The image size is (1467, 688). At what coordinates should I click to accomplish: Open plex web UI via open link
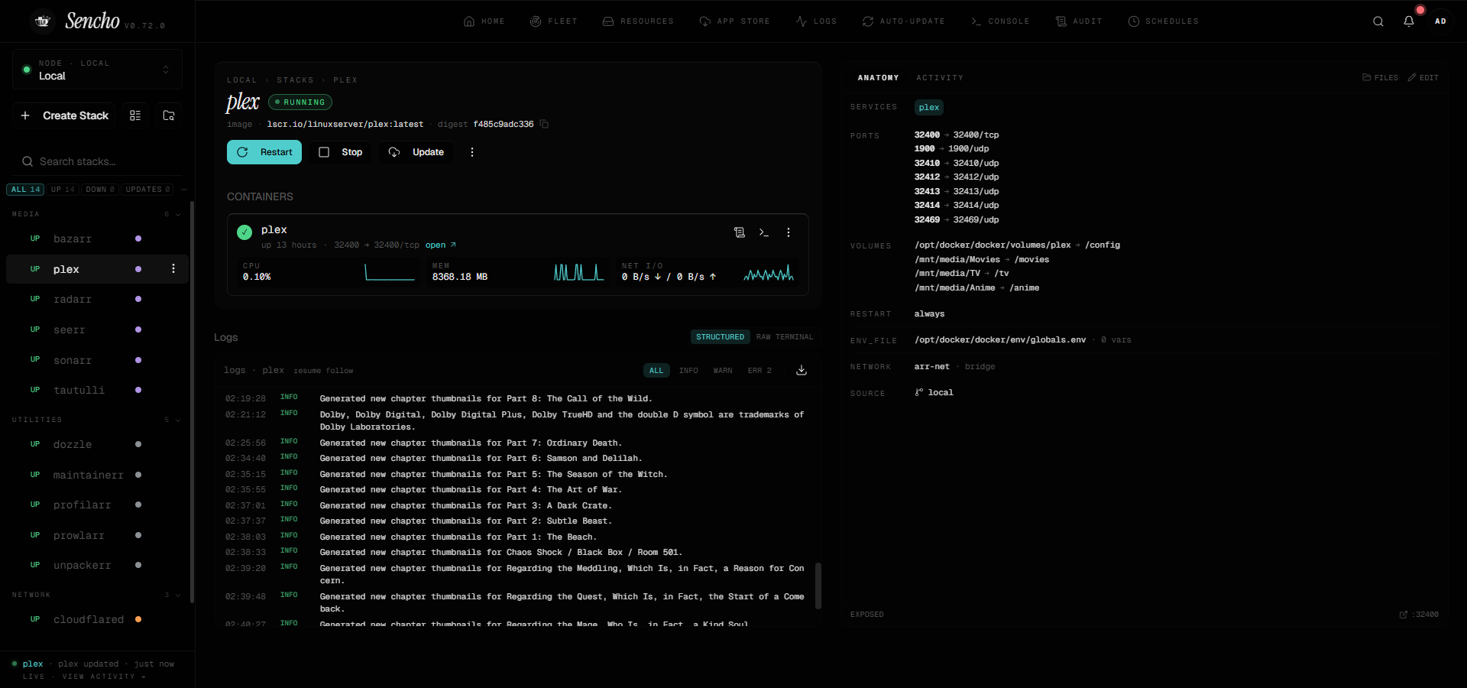tap(441, 245)
